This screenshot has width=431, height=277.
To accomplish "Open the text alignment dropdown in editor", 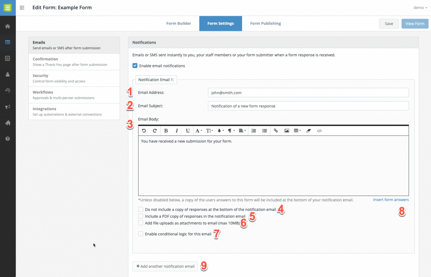I will (x=242, y=131).
